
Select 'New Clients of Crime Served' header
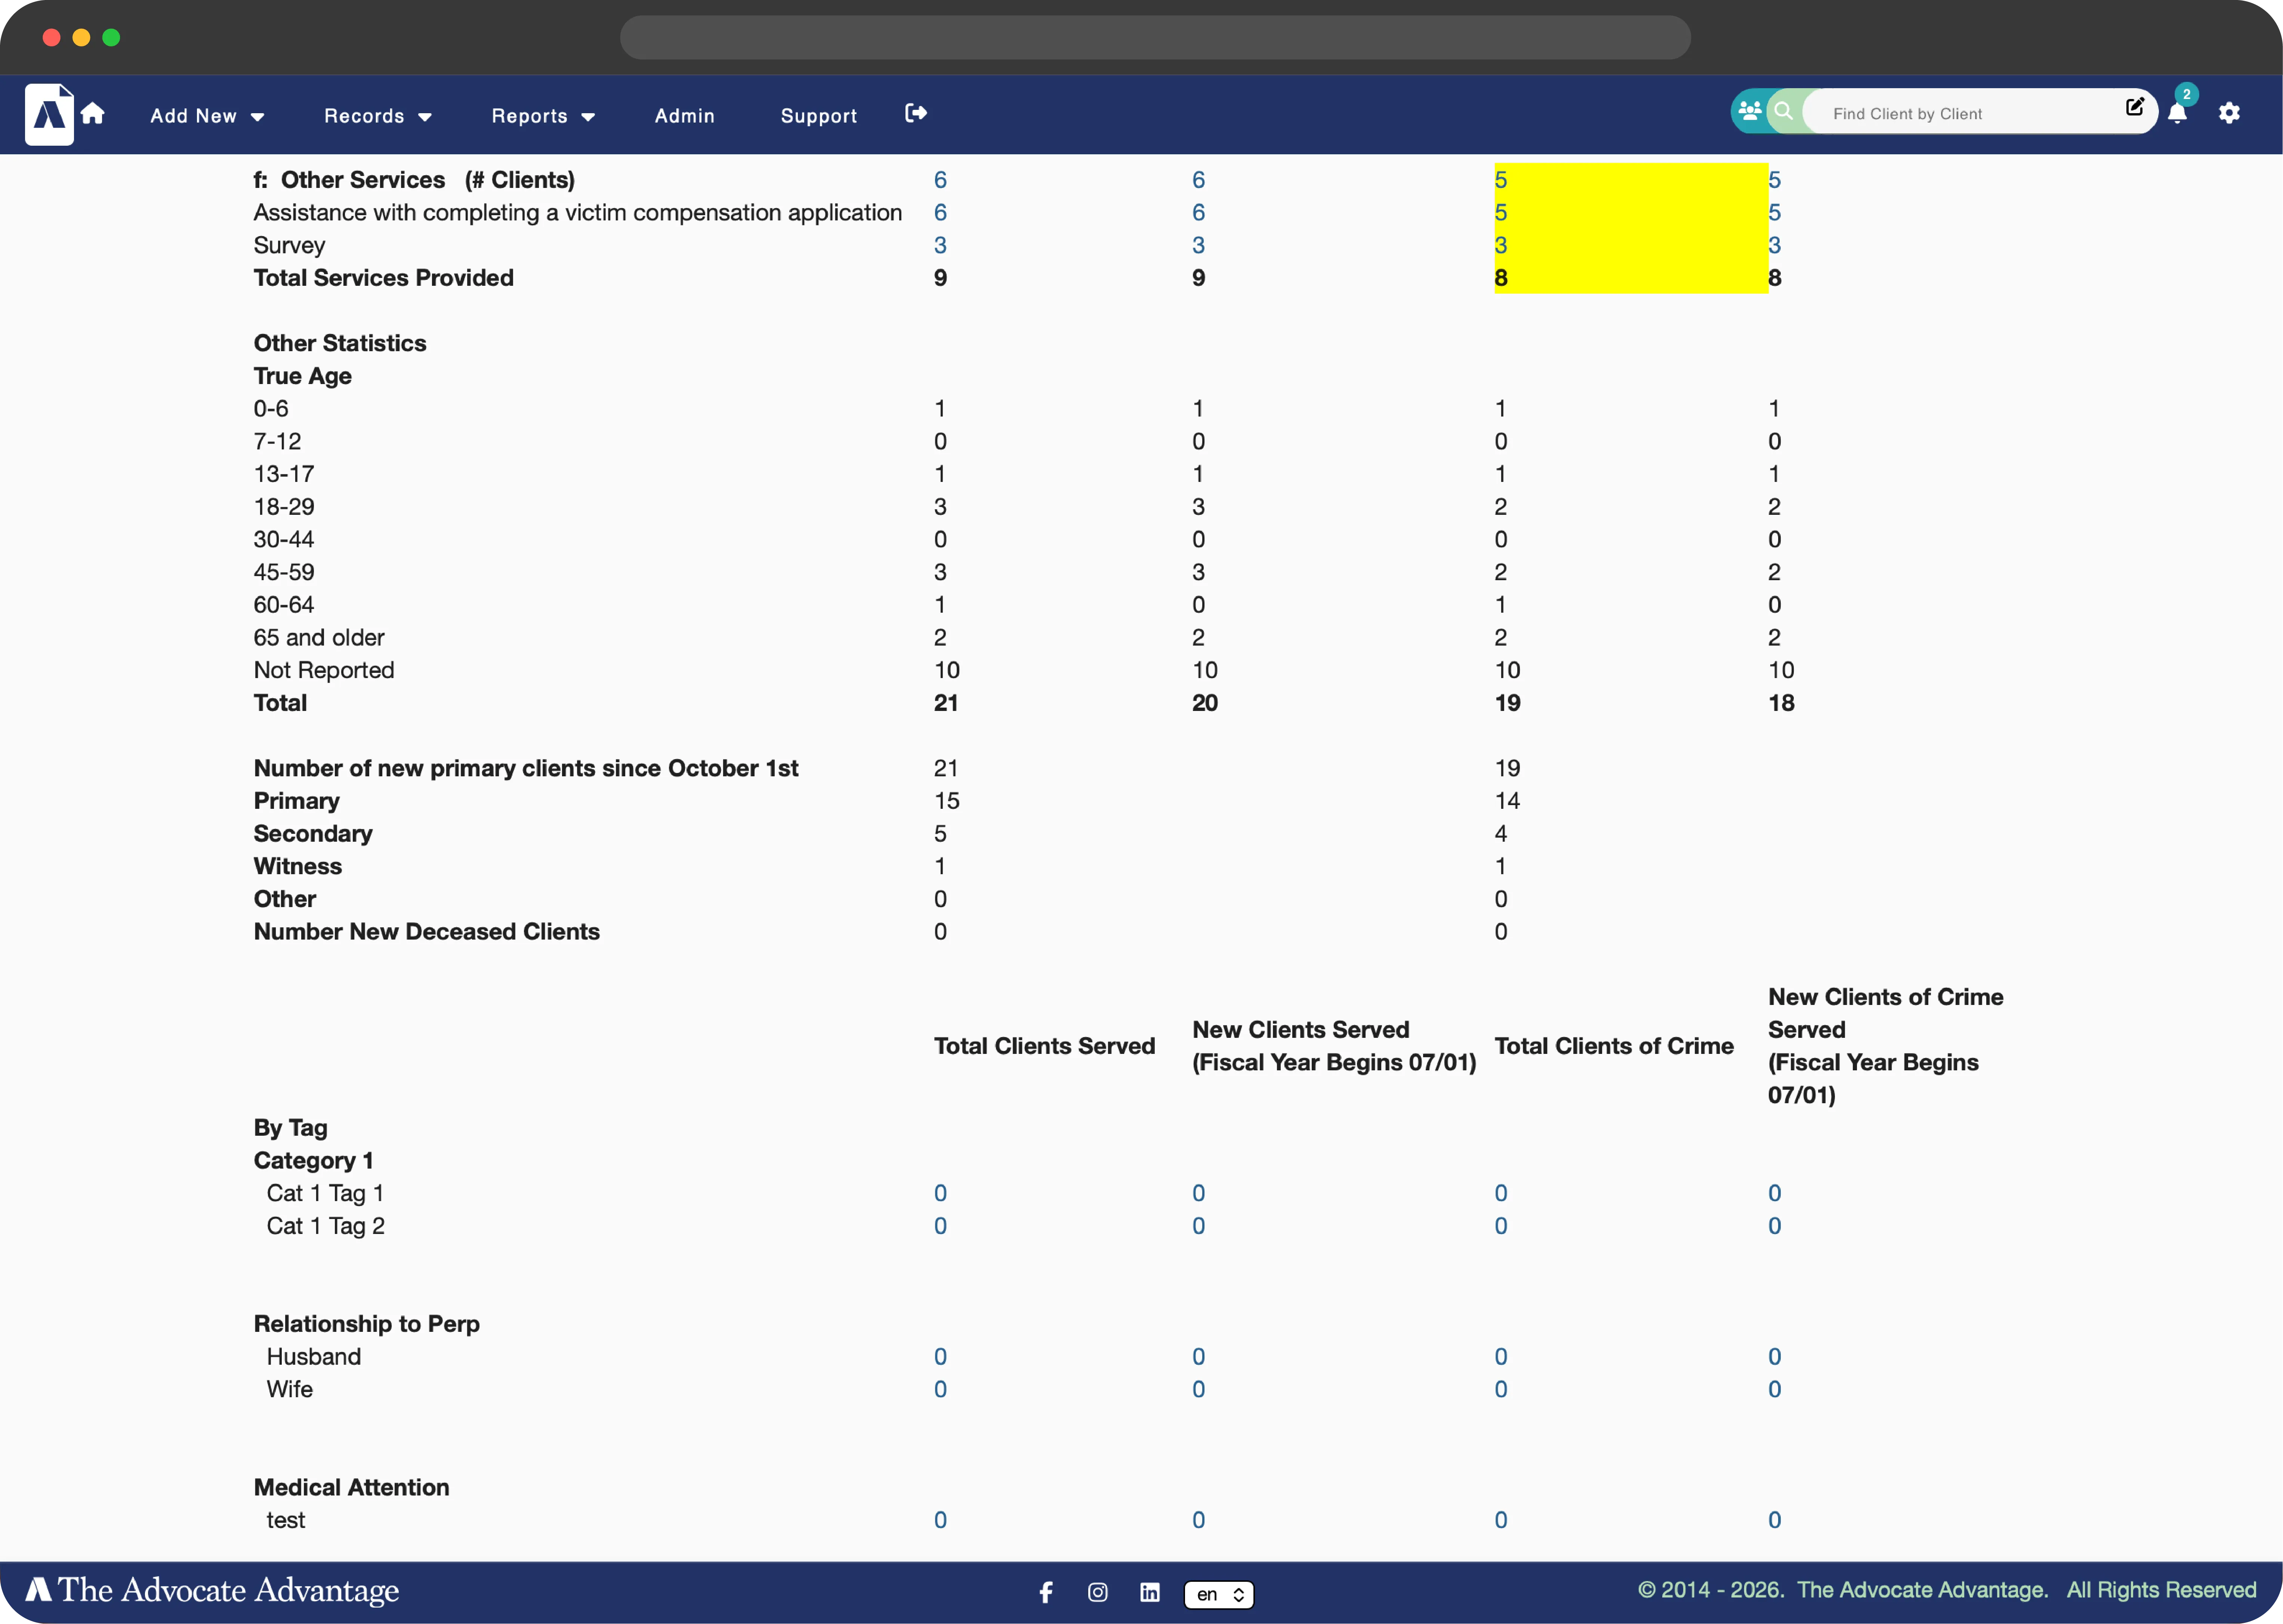[x=1885, y=1046]
